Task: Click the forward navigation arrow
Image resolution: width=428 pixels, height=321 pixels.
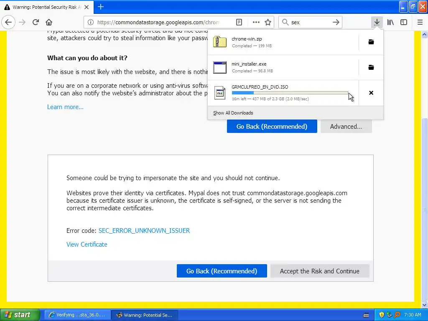Action: (23, 22)
